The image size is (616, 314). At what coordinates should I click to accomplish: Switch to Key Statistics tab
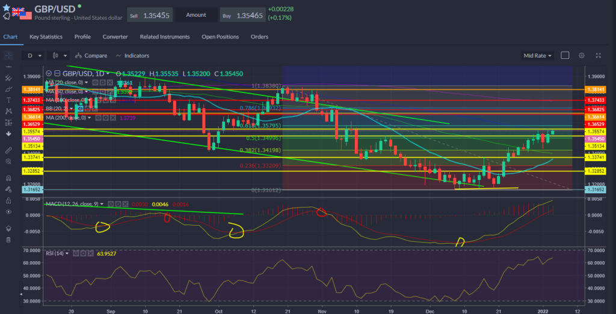47,37
